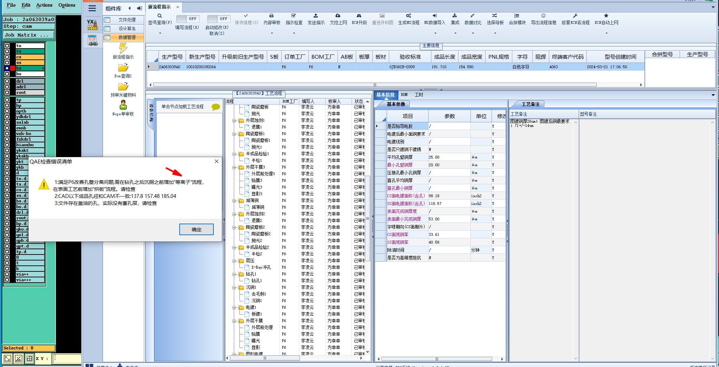
Task: Open the 合拼模块 list icon
Action: [516, 16]
